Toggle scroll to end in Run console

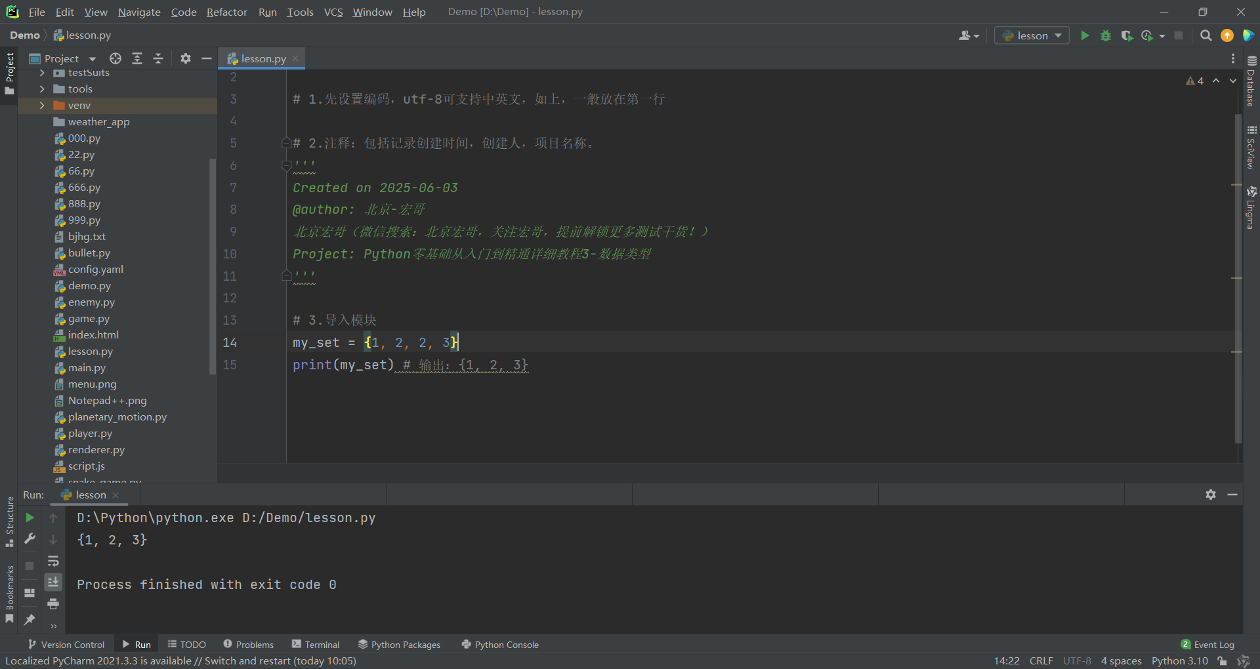pos(53,582)
